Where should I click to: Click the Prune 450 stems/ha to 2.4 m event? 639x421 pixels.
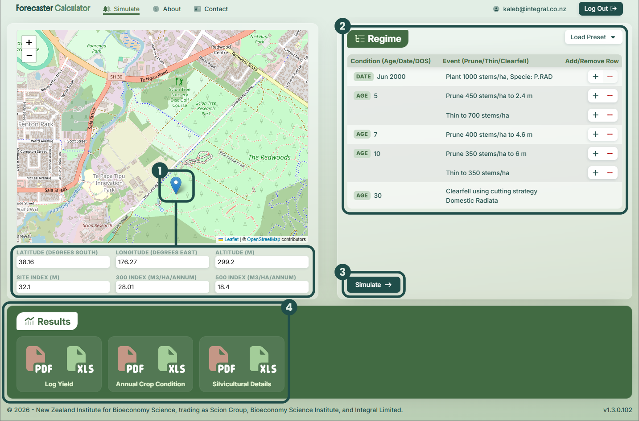coord(489,96)
